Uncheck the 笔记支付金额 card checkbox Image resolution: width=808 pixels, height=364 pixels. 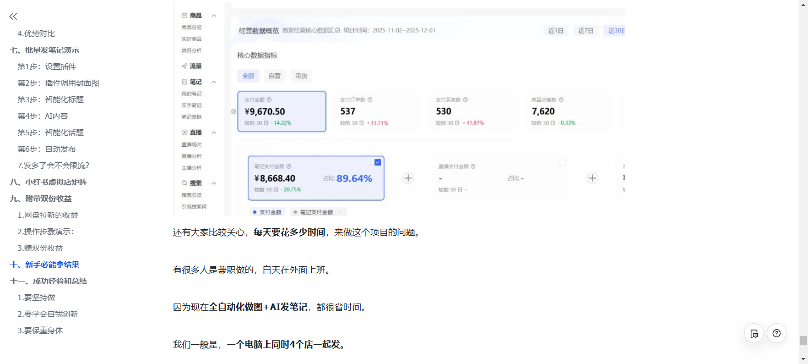(x=377, y=162)
